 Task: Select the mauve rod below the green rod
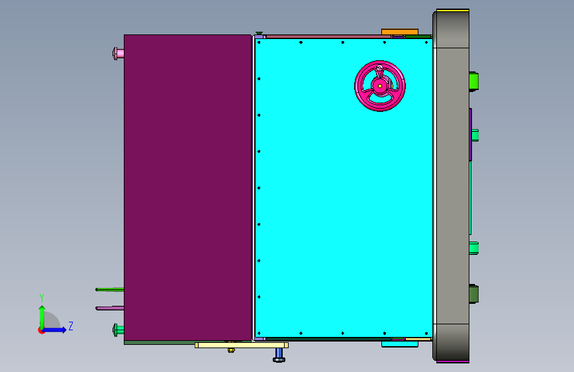[110, 308]
